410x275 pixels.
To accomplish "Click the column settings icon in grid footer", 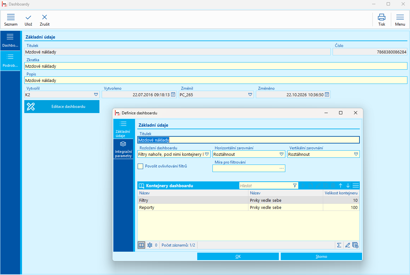I will [355, 245].
